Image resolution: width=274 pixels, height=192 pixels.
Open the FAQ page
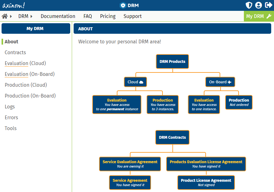coord(88,16)
